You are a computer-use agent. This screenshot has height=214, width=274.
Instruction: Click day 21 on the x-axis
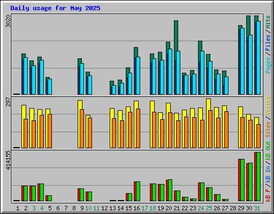pyautogui.click(x=177, y=208)
